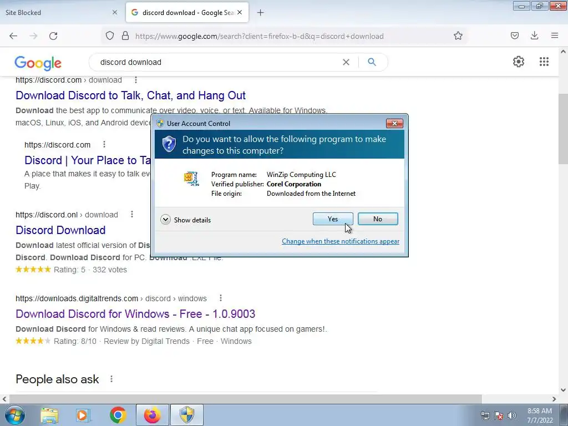Click the vertical scrollbar thumb
Image resolution: width=568 pixels, height=426 pixels.
[x=563, y=128]
